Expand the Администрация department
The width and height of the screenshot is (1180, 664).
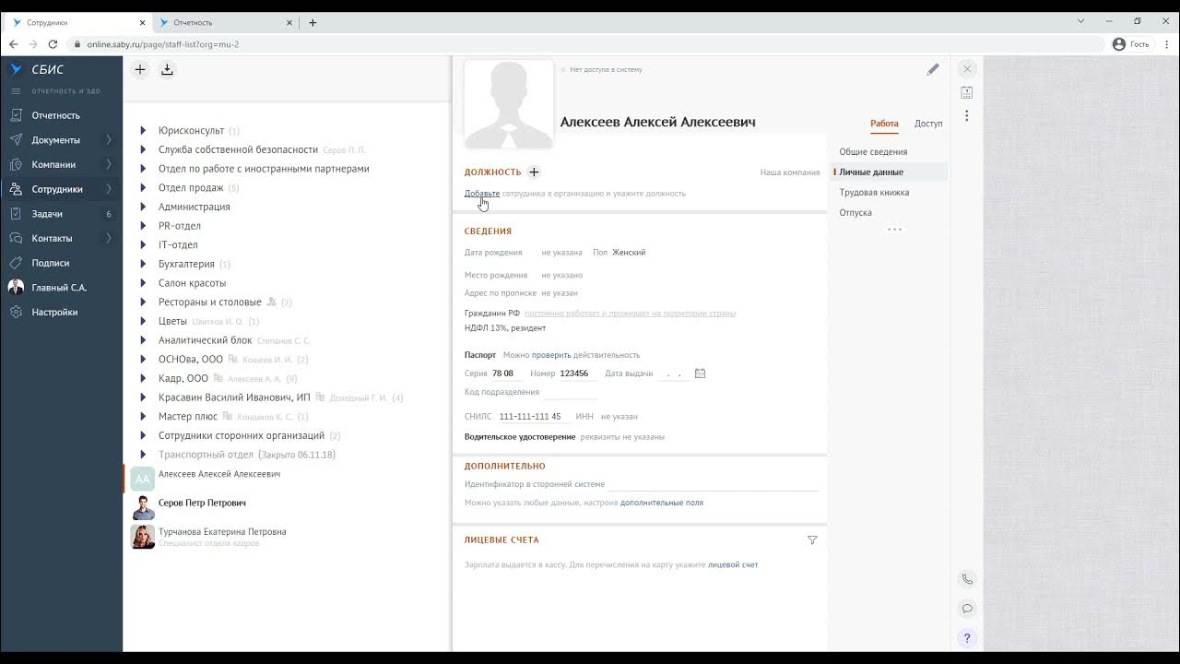pos(143,207)
